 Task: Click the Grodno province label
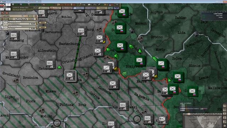pyautogui.click(x=157, y=37)
